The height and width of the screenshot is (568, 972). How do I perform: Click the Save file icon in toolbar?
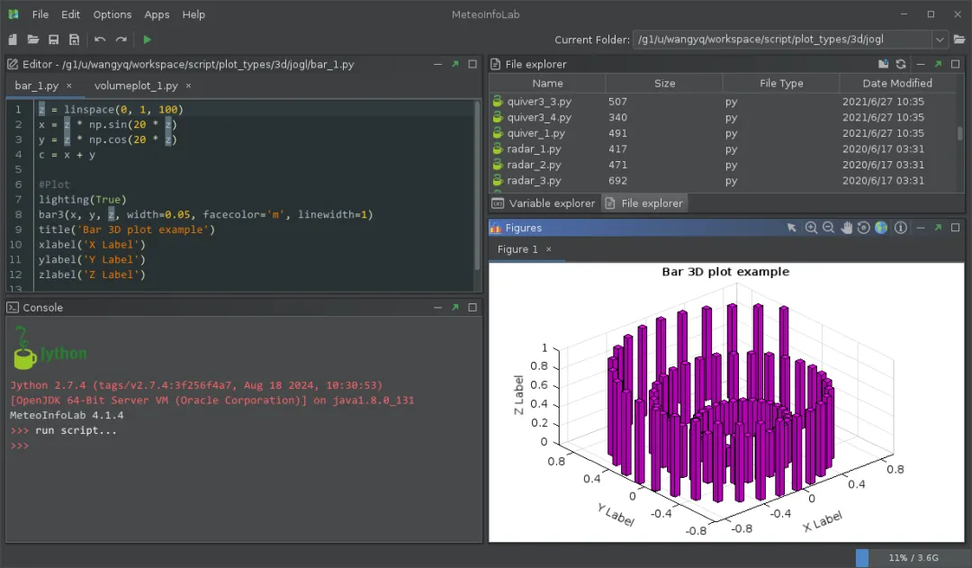(x=54, y=40)
